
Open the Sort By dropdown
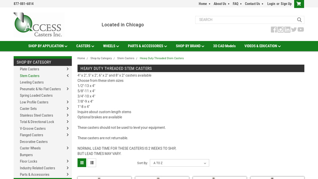(179, 163)
